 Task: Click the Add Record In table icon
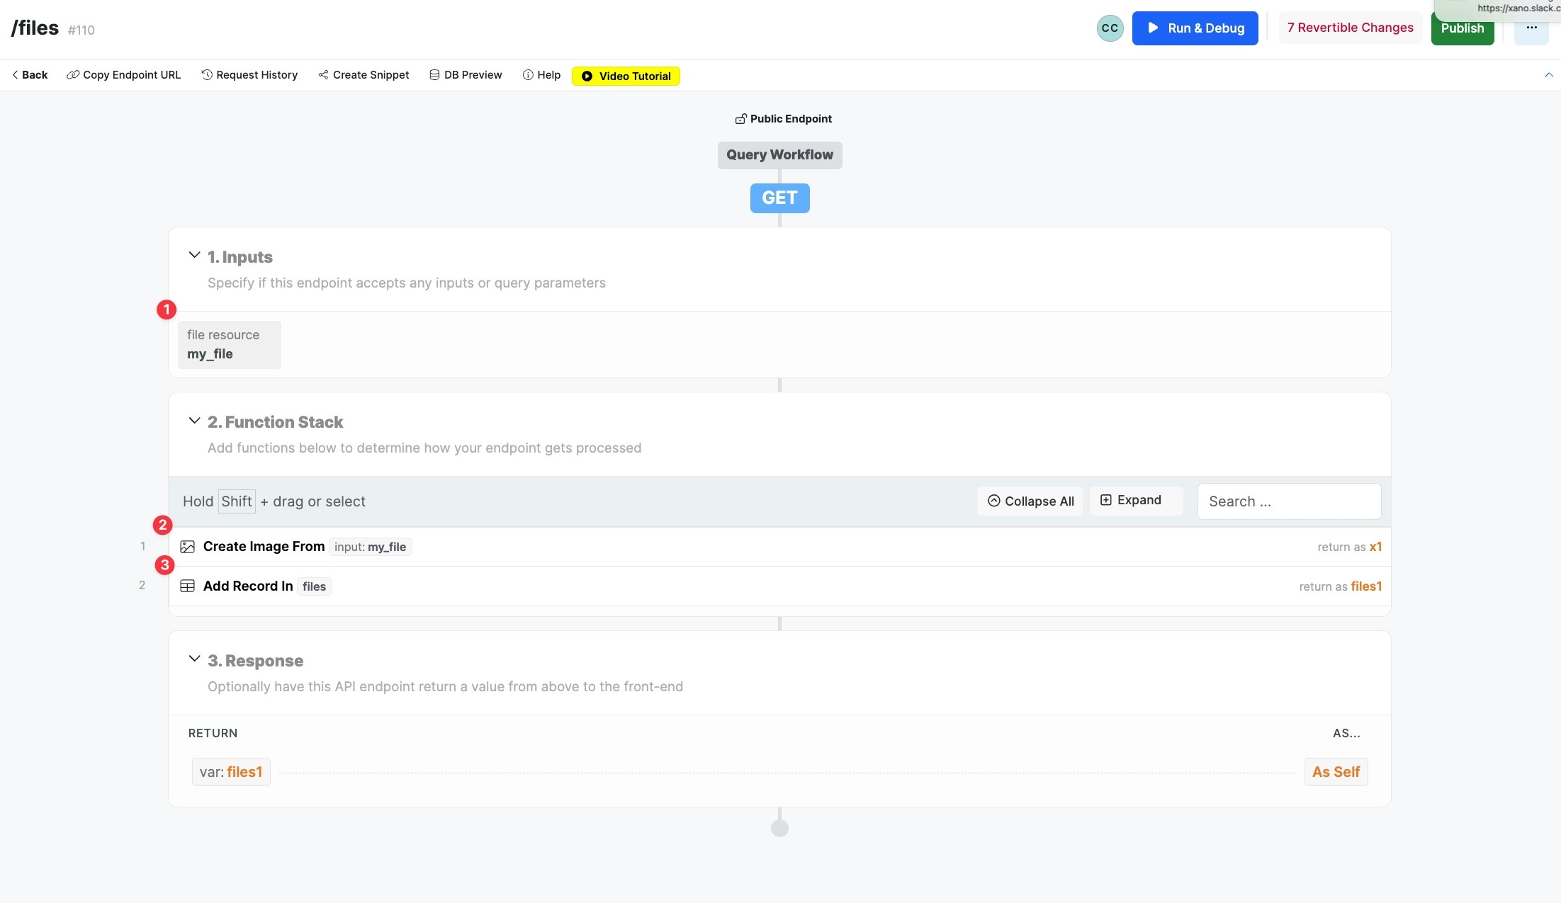point(187,586)
